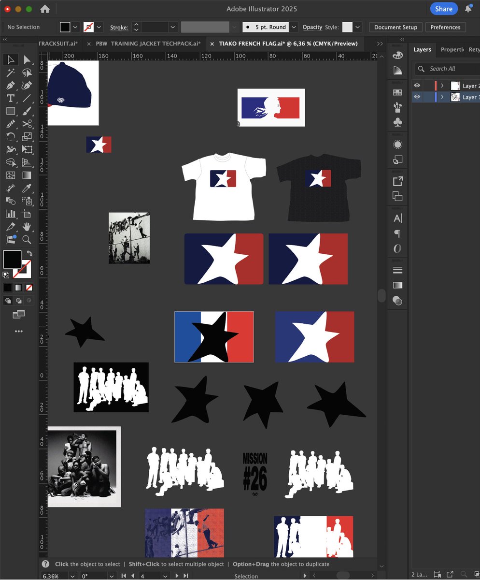
Task: Select the Rotate tool
Action: (10, 137)
